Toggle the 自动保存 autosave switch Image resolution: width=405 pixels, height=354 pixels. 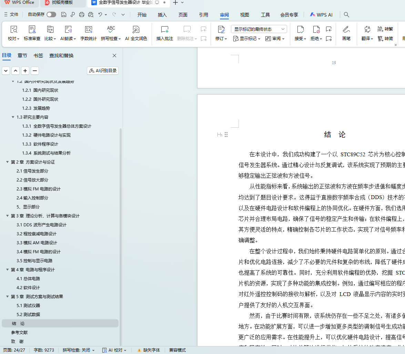[x=51, y=14]
